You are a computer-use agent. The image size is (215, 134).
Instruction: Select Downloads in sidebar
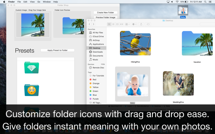[x=97, y=52]
